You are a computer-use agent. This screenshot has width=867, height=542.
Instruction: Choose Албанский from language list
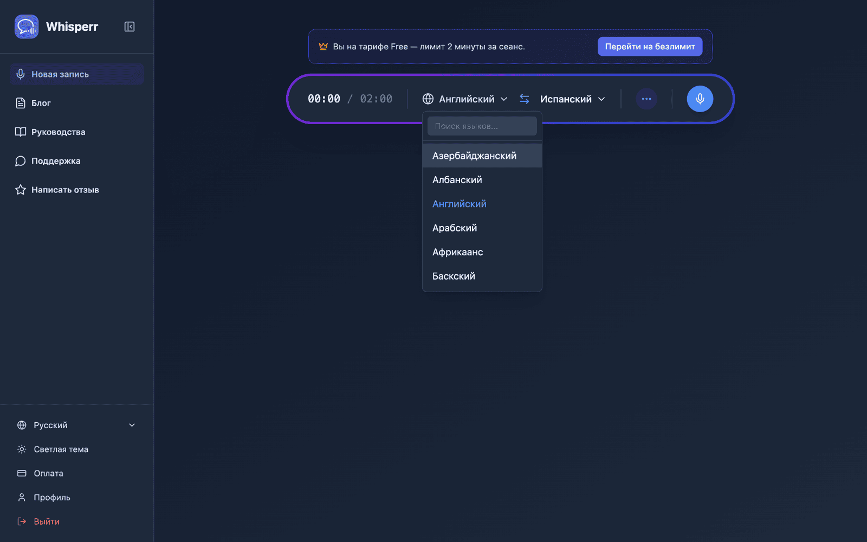(x=482, y=179)
